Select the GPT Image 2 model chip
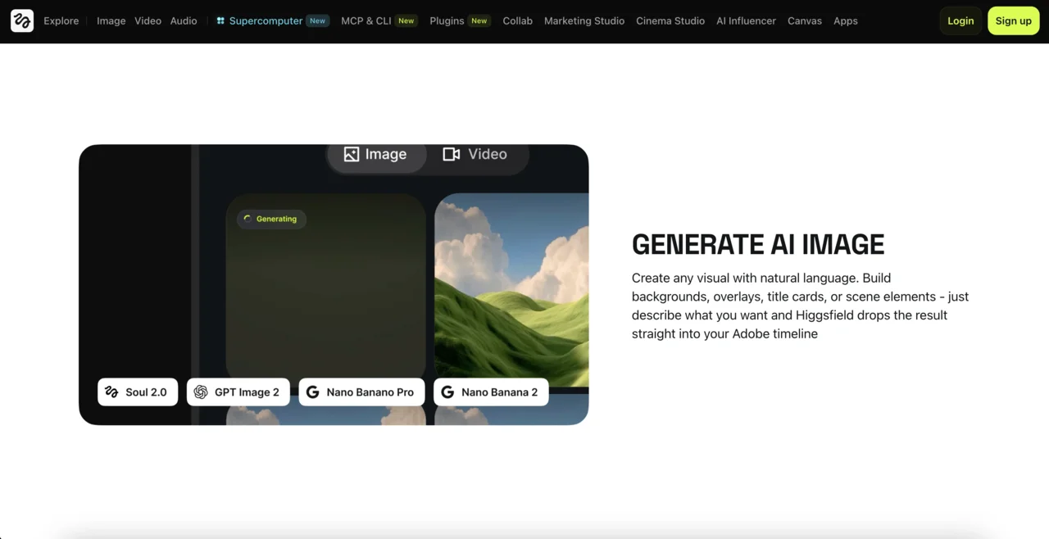Viewport: 1049px width, 539px height. point(238,392)
